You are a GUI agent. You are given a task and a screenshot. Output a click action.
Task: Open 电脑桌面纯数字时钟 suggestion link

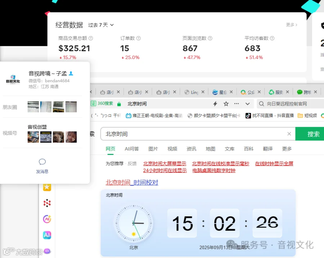pos(214,170)
